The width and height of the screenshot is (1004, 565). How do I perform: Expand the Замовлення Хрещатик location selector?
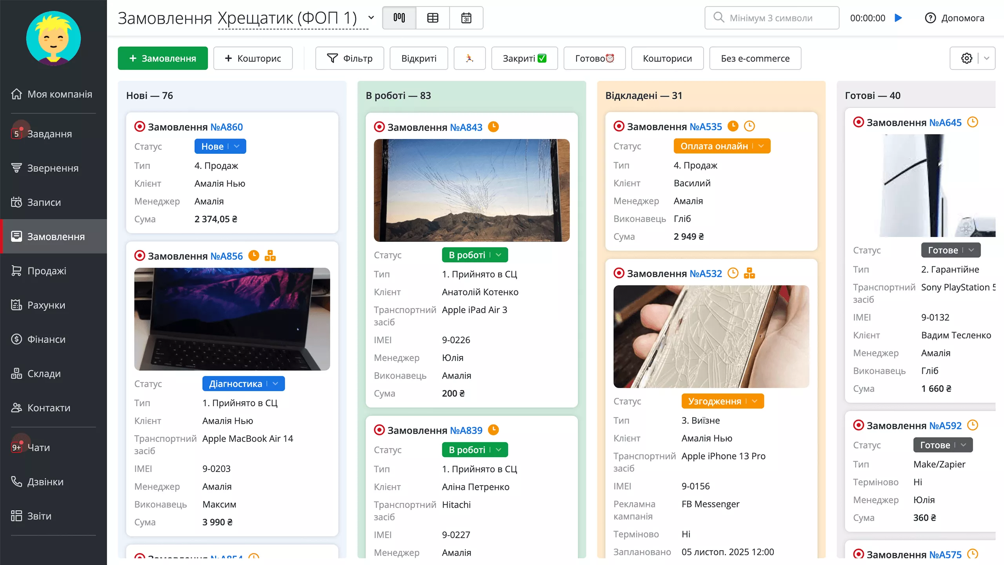370,18
